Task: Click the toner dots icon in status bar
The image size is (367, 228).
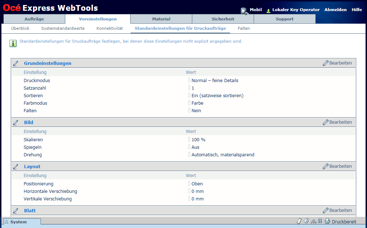Action: (313, 222)
